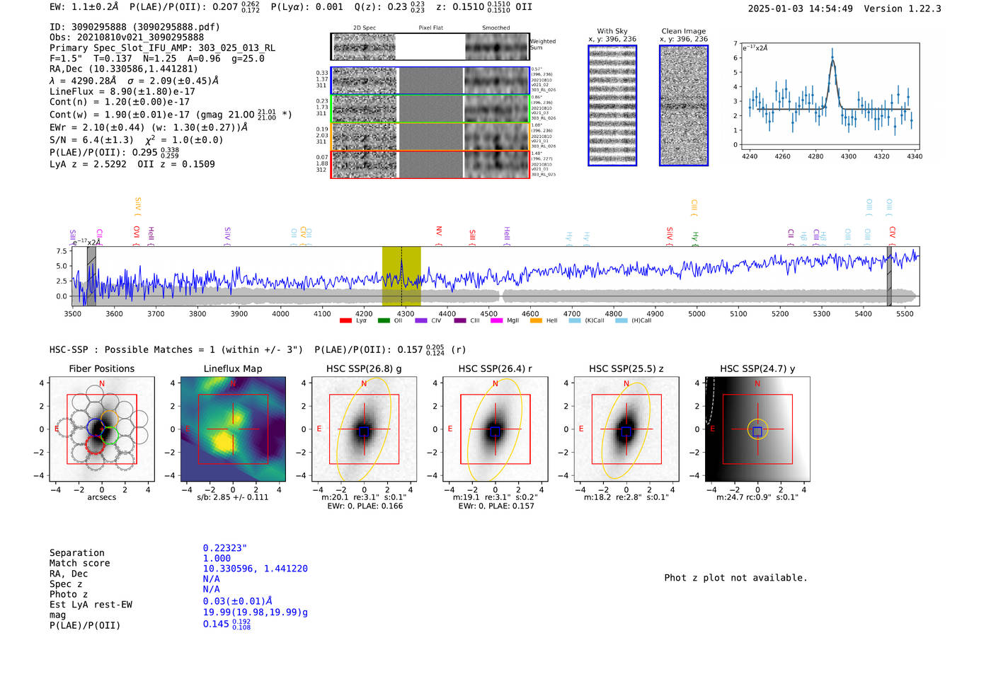Click the With Sky cutout image

pyautogui.click(x=612, y=105)
